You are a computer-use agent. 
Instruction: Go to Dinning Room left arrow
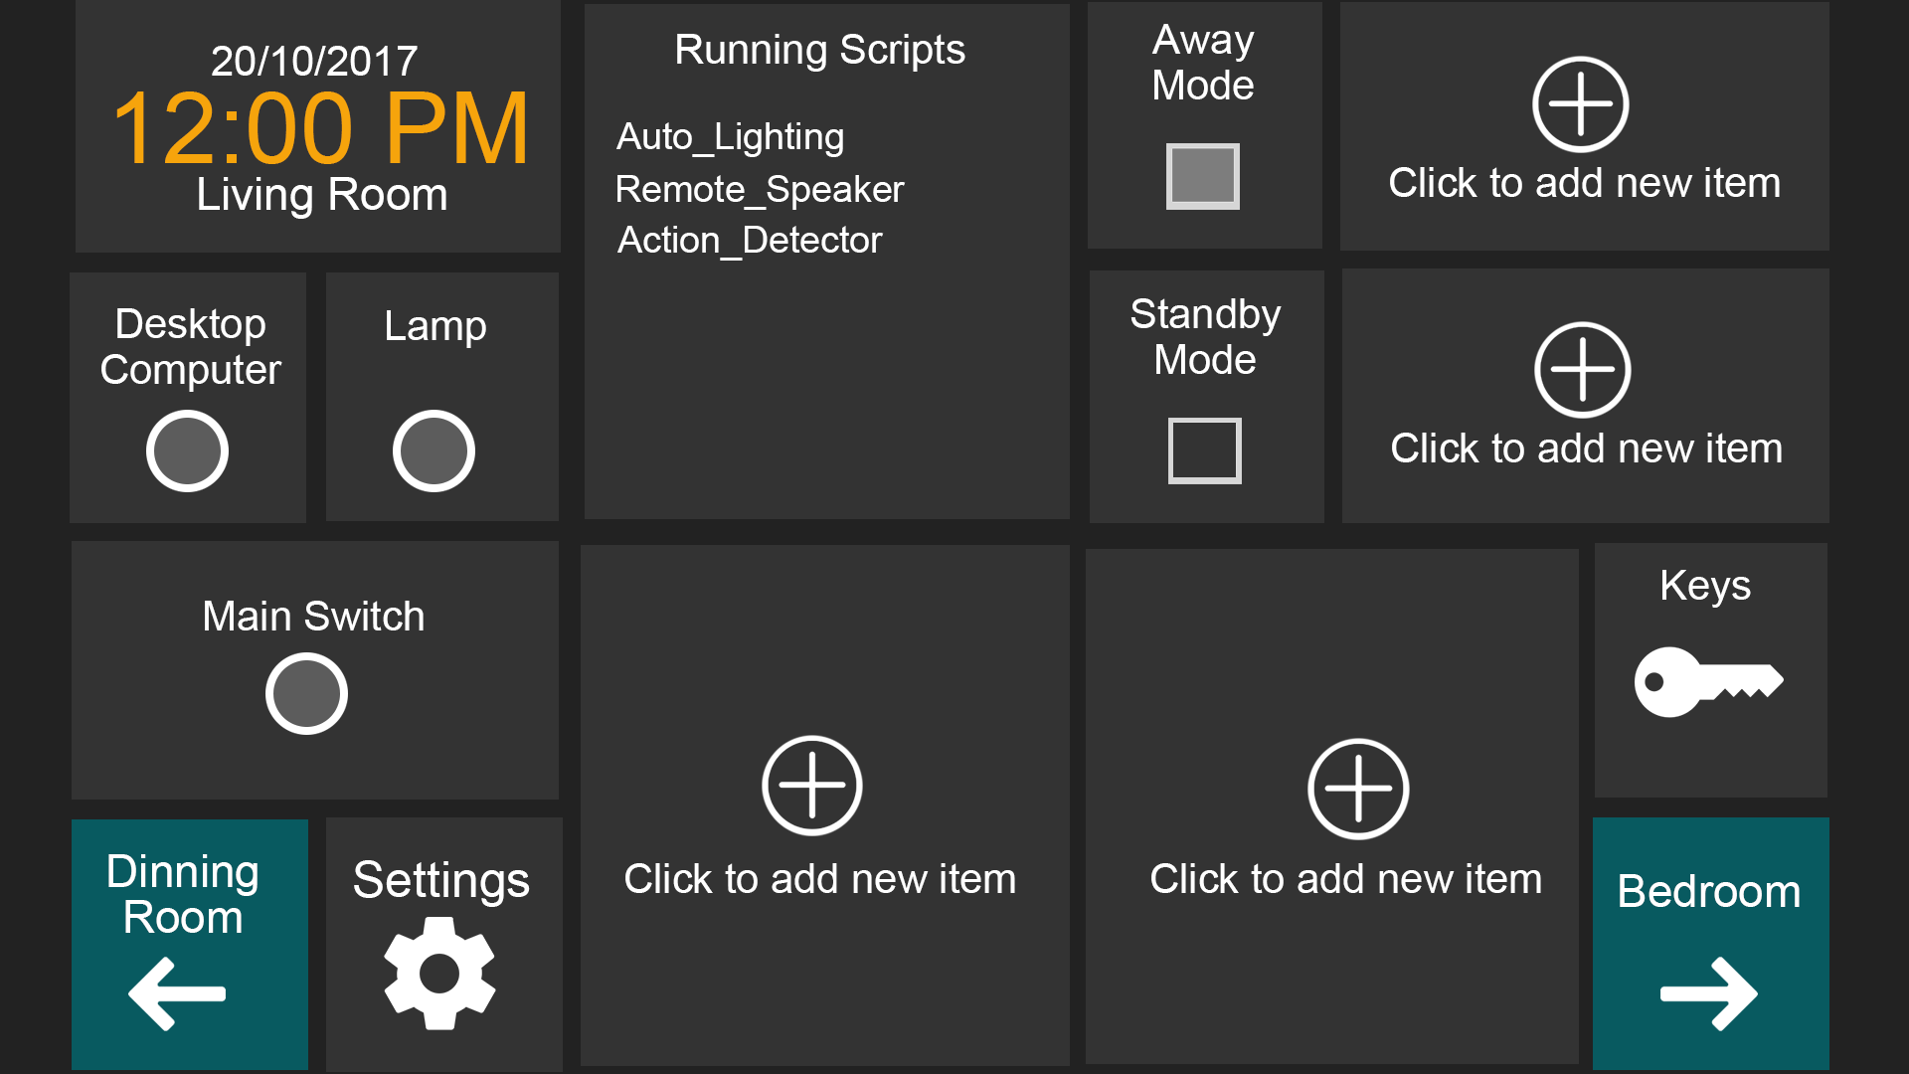[177, 992]
